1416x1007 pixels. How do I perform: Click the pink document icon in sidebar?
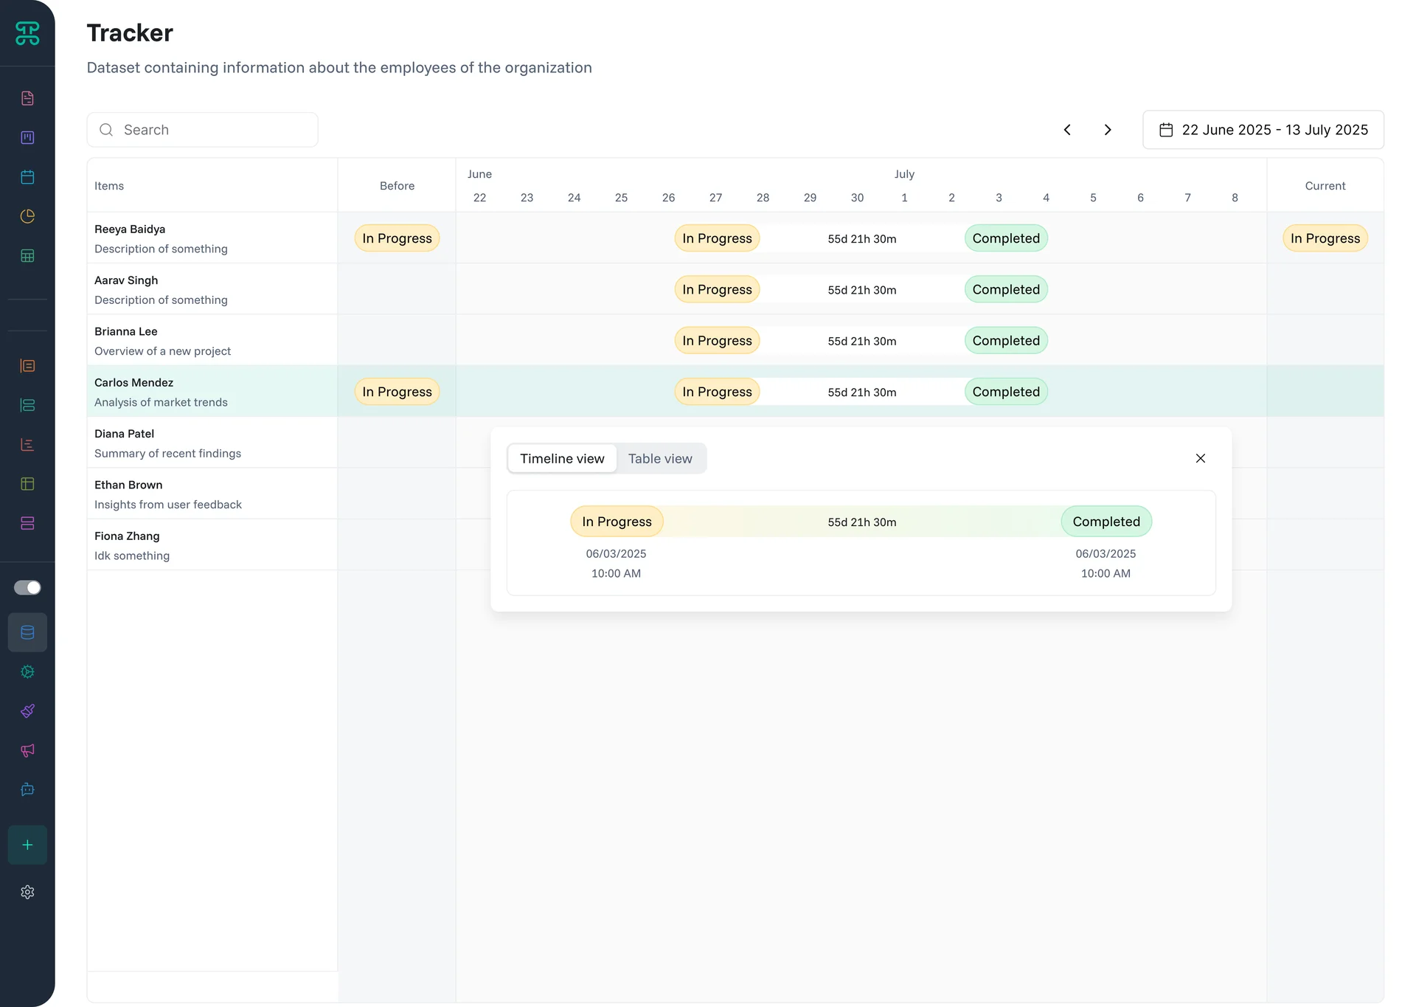27,99
